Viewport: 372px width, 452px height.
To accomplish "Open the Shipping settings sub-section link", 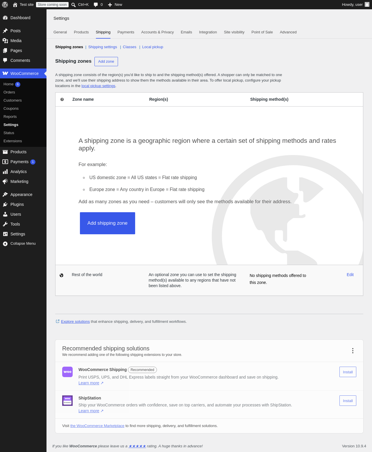I will pos(103,47).
